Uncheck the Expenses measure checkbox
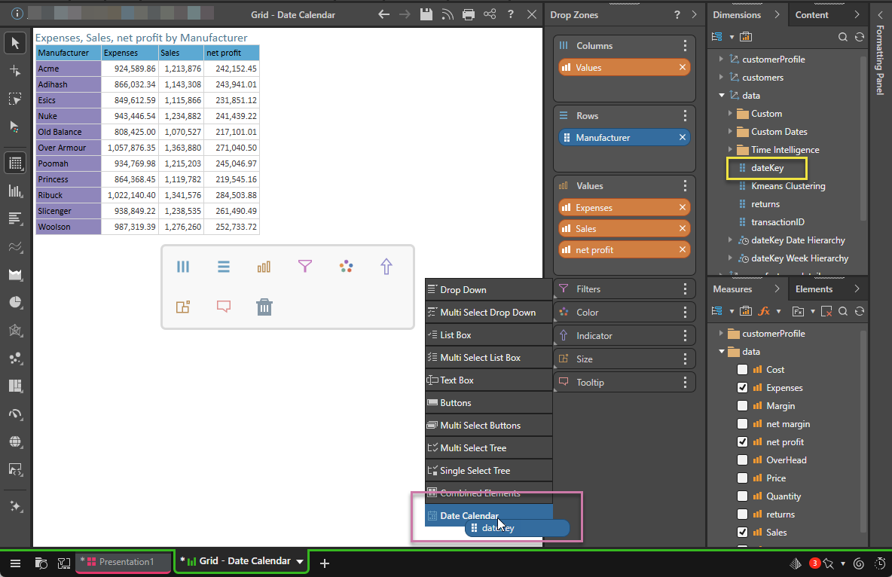The height and width of the screenshot is (577, 892). click(x=743, y=388)
